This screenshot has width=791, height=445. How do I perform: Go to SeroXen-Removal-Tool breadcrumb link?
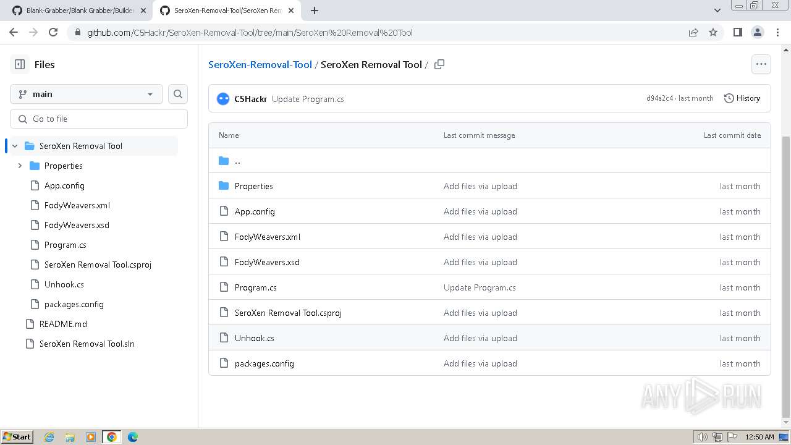[x=260, y=64]
